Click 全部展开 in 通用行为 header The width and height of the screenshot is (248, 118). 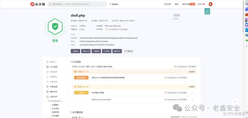pyautogui.click(x=192, y=87)
